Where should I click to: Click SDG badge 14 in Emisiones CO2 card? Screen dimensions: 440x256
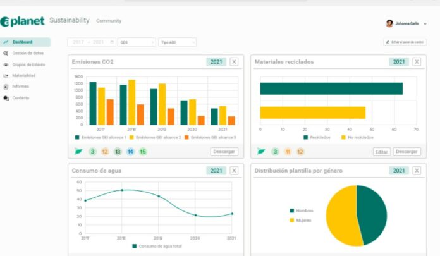pyautogui.click(x=130, y=152)
